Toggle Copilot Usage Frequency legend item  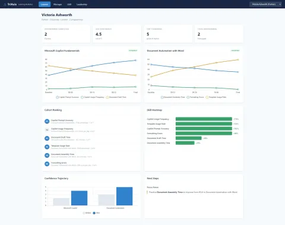coord(93,97)
